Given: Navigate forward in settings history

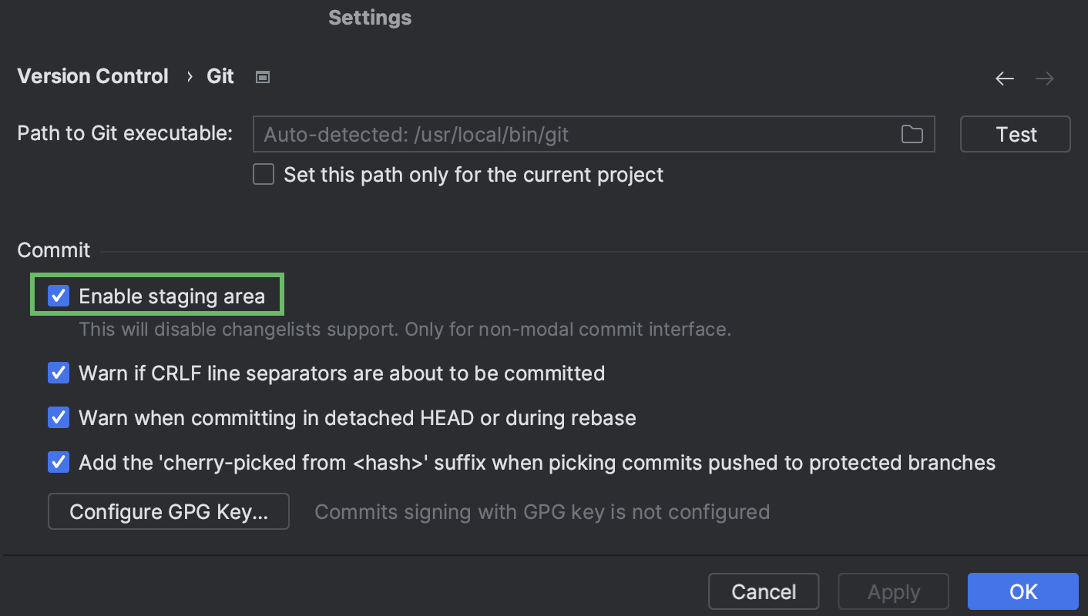Looking at the screenshot, I should coord(1044,78).
